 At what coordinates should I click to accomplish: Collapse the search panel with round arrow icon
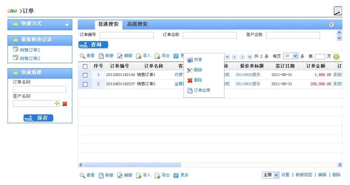pyautogui.click(x=331, y=25)
